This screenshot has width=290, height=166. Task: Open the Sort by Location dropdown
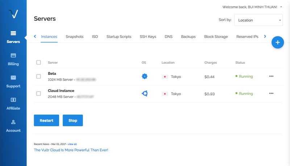[258, 20]
